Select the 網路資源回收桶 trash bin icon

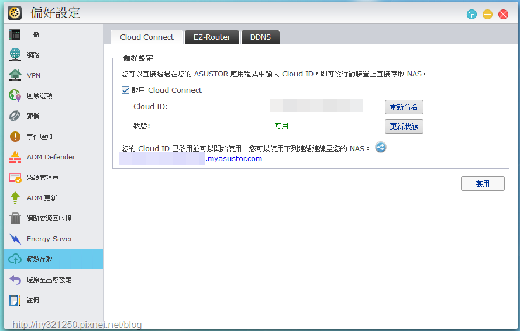click(x=15, y=218)
